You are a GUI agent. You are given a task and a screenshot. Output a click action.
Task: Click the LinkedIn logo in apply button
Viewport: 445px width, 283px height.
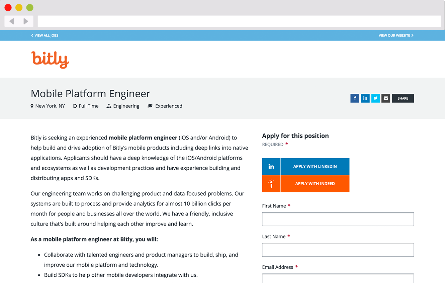coord(271,167)
